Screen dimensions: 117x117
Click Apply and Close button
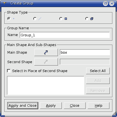coord(23,106)
